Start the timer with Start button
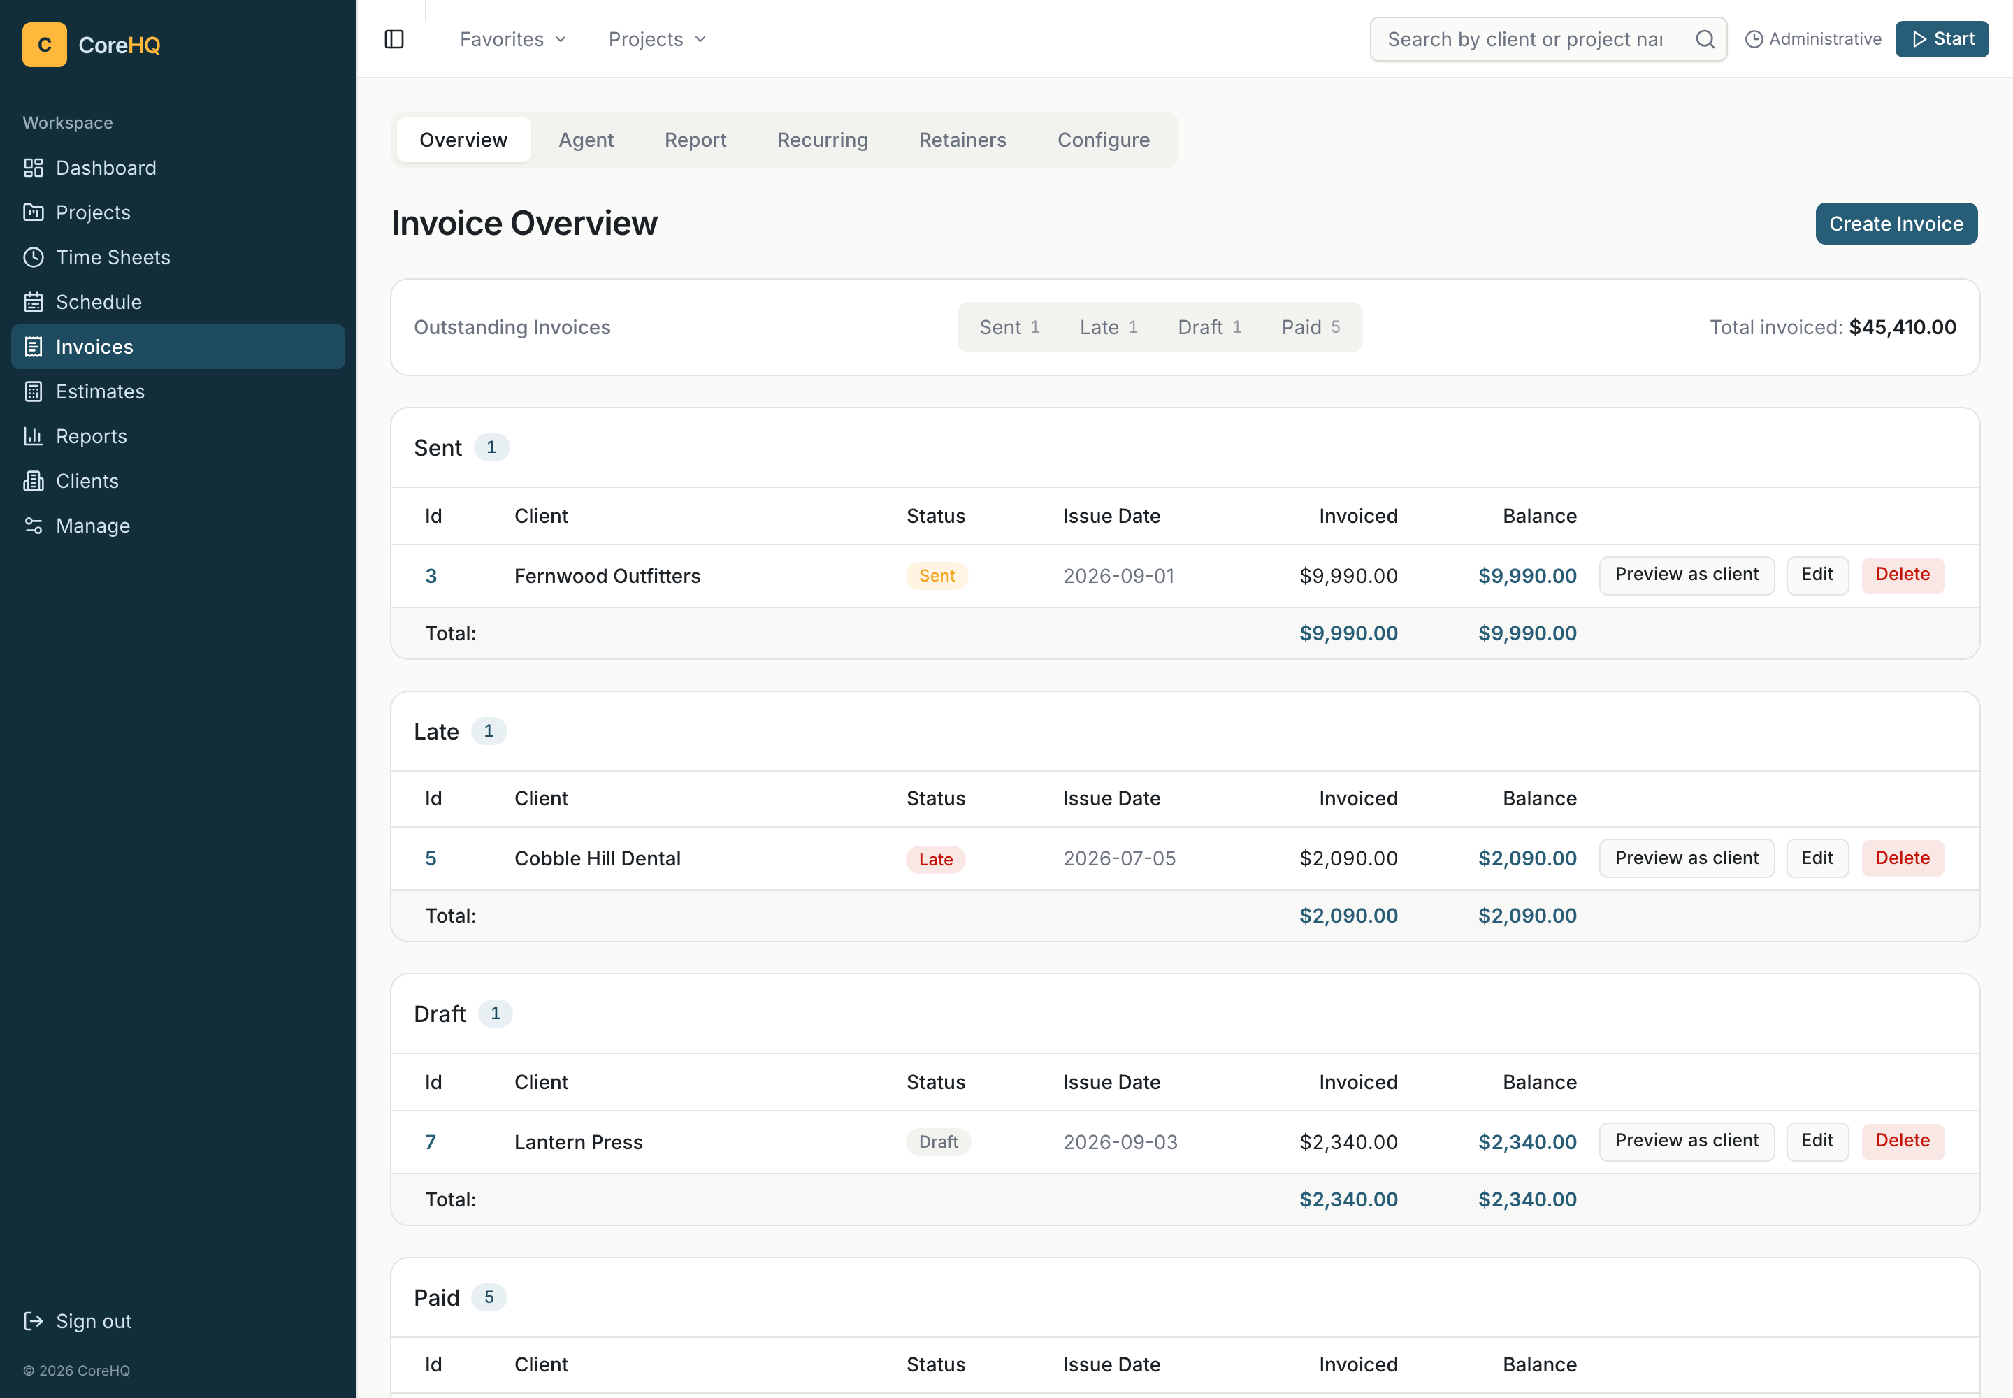This screenshot has height=1398, width=2013. click(1942, 39)
